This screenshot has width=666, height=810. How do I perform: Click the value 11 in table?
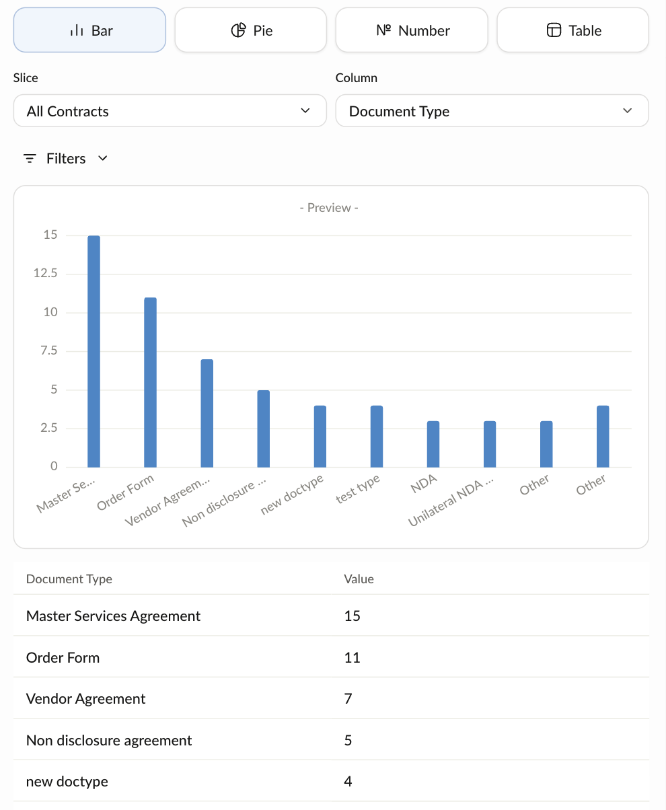pos(352,657)
